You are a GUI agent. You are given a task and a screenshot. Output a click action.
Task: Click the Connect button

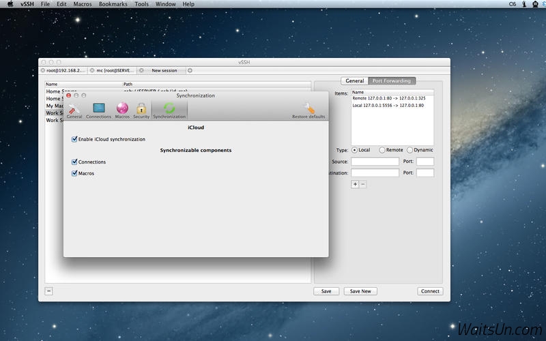click(430, 291)
